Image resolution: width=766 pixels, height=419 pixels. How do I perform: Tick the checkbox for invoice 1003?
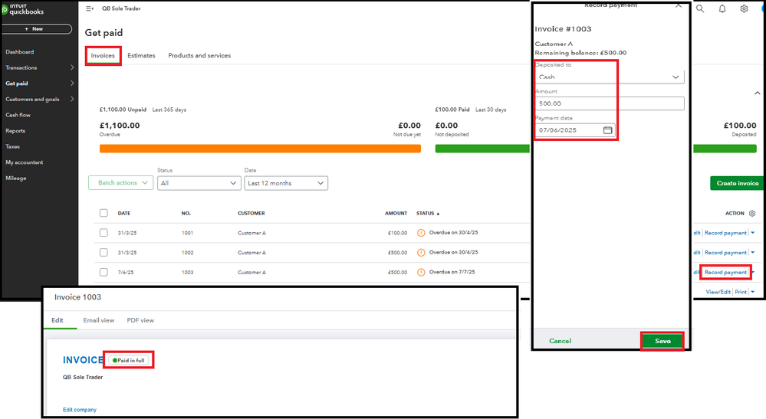tap(104, 272)
